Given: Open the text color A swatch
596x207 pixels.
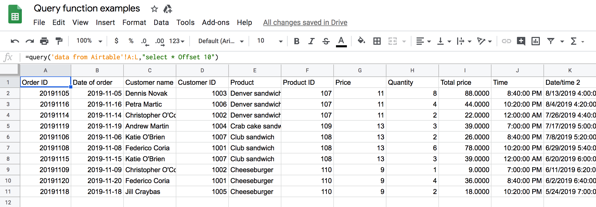Looking at the screenshot, I should 341,42.
